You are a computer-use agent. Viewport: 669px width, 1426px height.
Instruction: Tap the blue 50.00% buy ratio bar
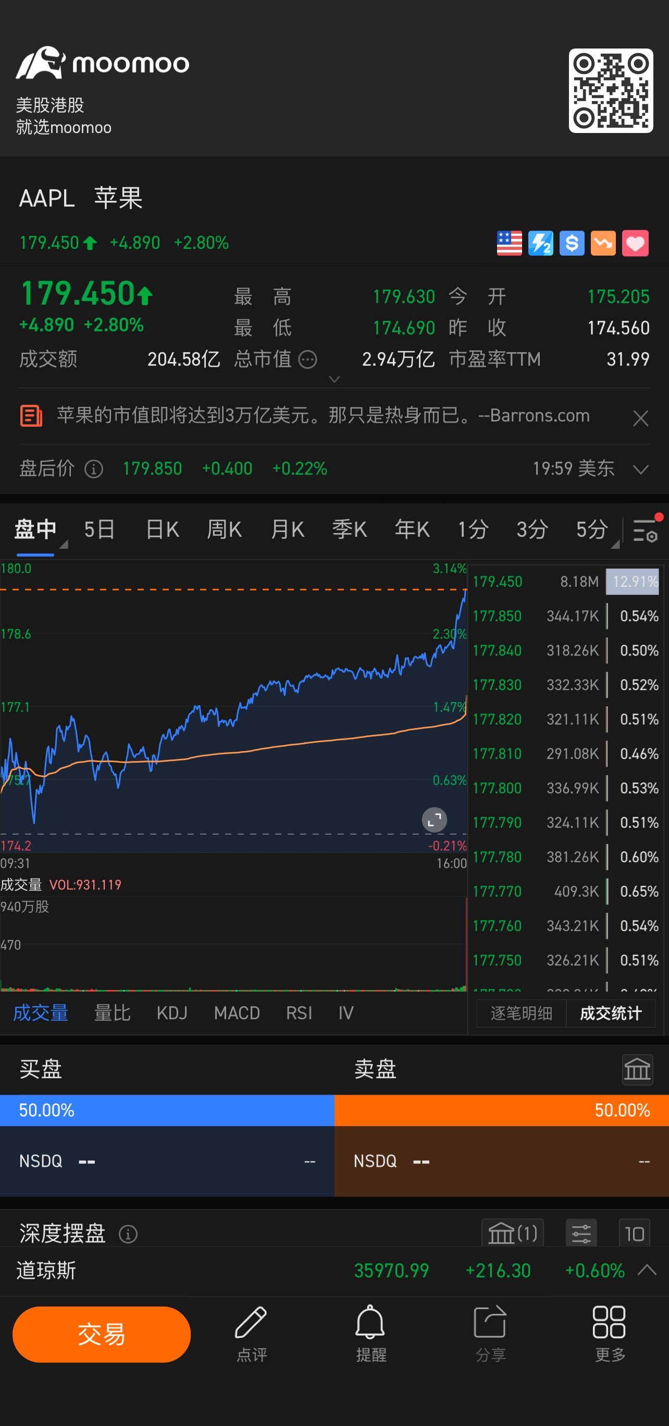click(167, 1110)
